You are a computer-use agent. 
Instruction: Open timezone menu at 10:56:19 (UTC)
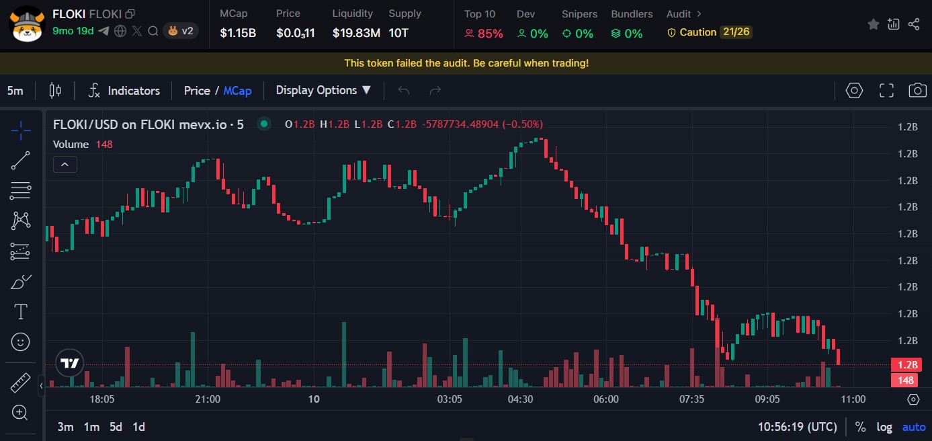798,427
